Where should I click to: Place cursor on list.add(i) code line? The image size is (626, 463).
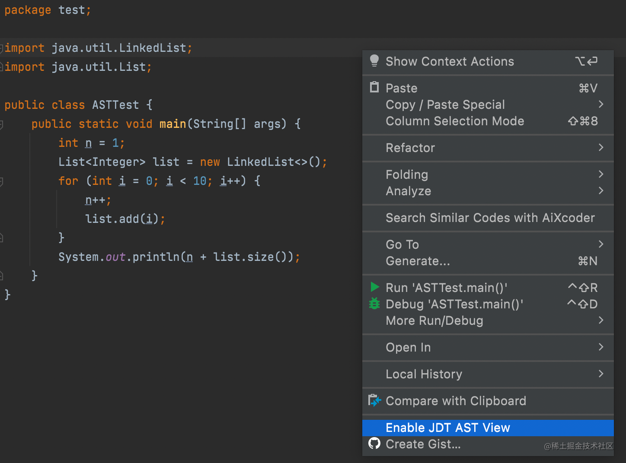tap(125, 219)
